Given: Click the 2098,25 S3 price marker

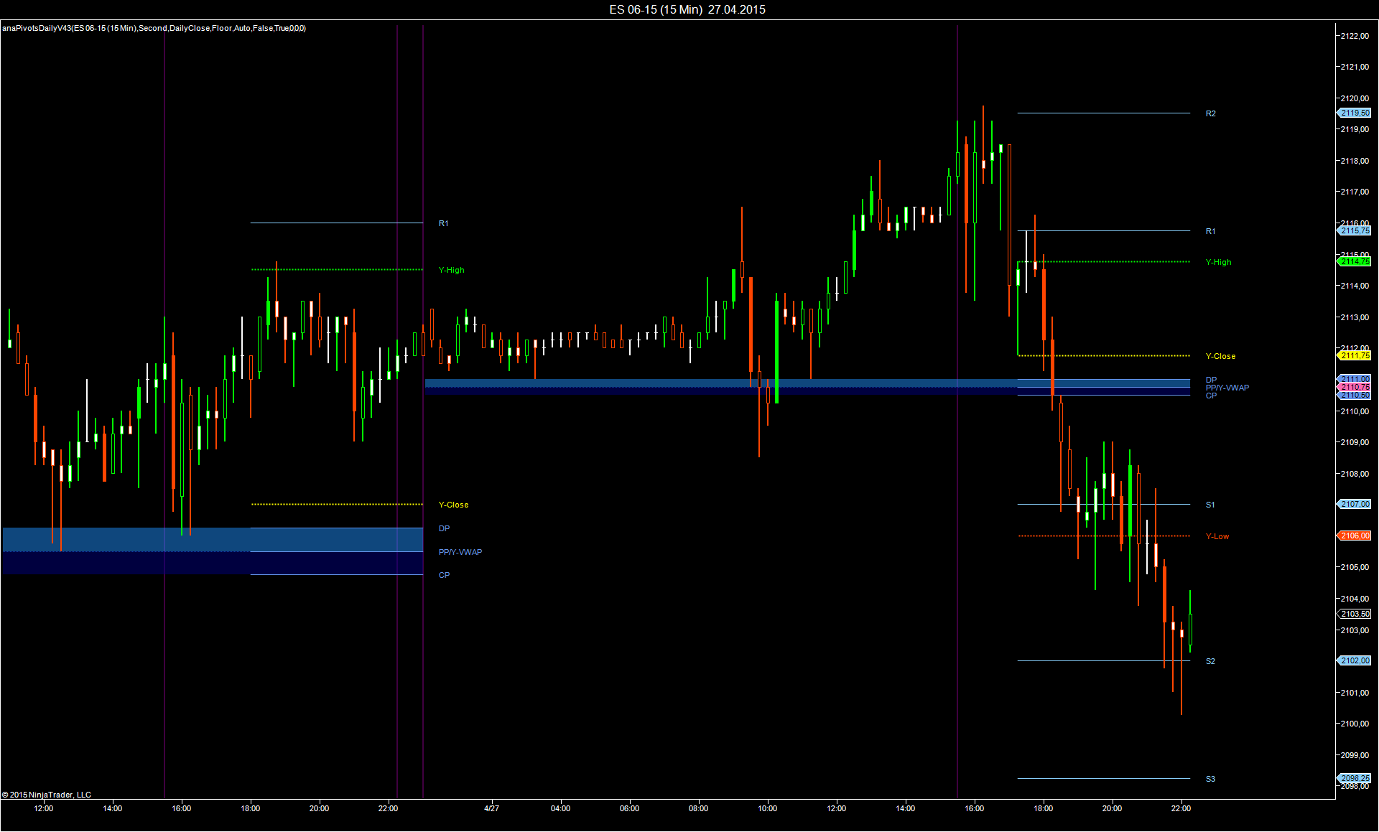Looking at the screenshot, I should click(1355, 778).
